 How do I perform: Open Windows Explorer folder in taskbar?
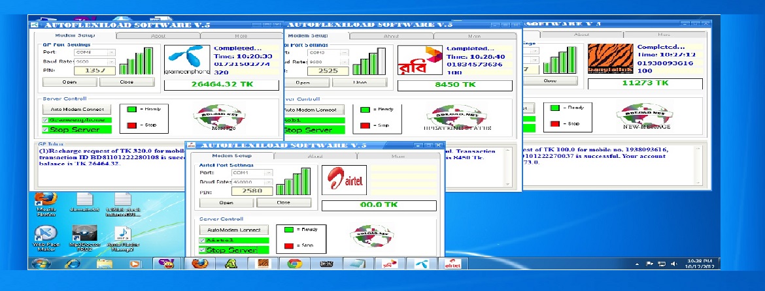[x=105, y=264]
